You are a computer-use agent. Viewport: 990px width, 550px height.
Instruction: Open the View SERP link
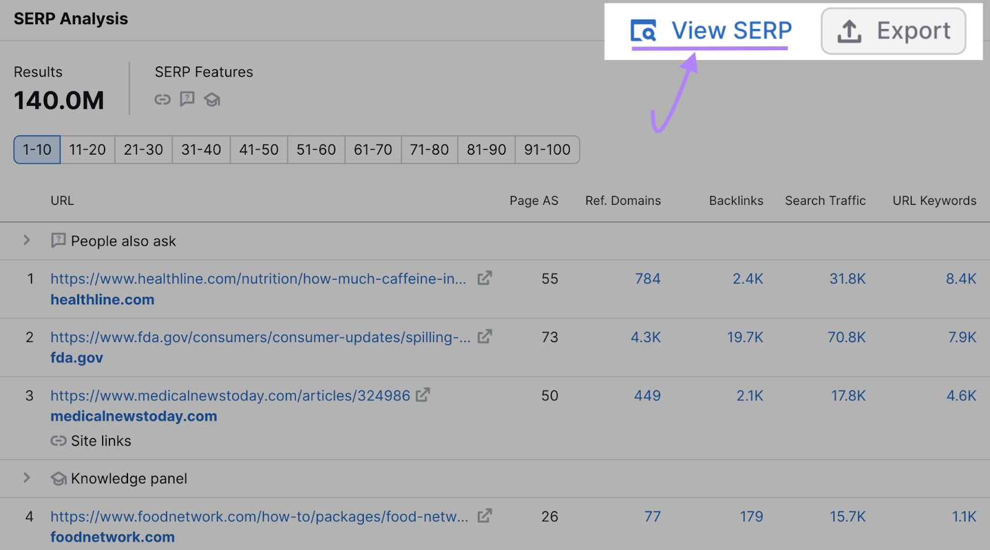tap(712, 30)
